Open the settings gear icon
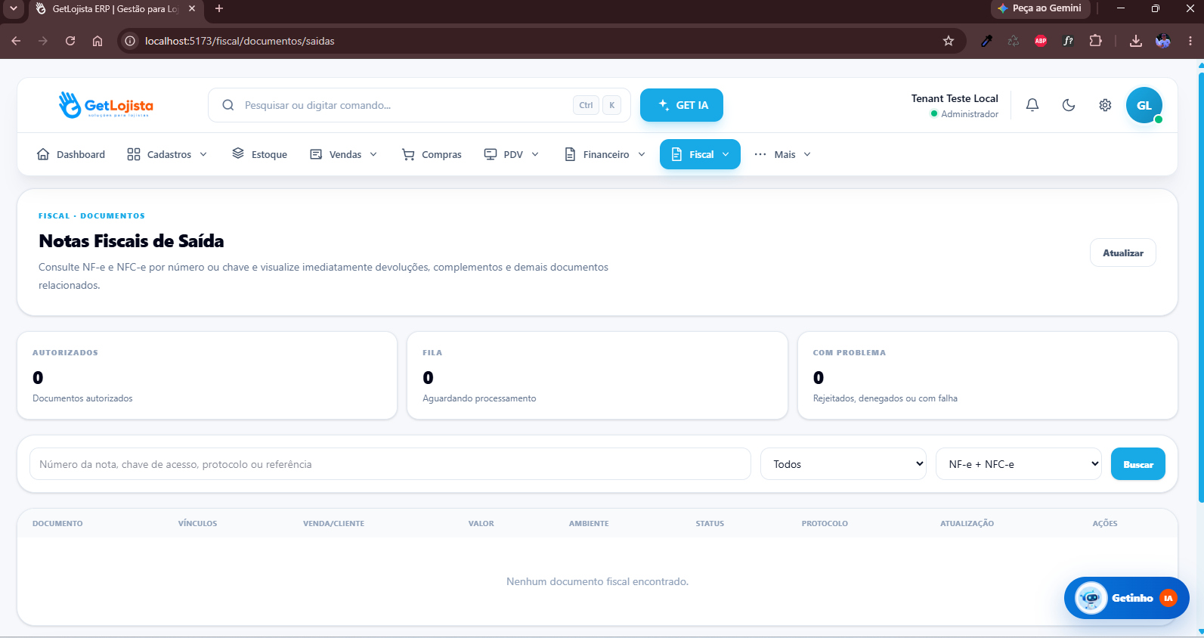Screen dimensions: 1204x638 coord(1104,105)
